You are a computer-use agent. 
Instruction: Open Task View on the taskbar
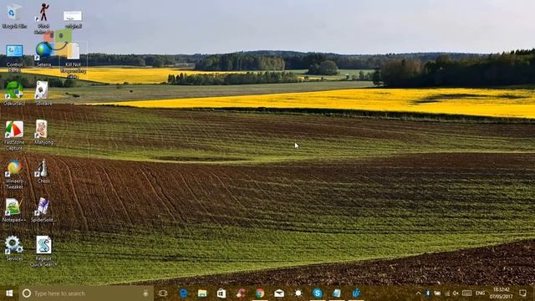163,293
